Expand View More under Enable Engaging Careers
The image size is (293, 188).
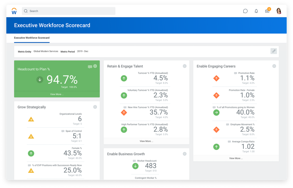tap(236, 158)
